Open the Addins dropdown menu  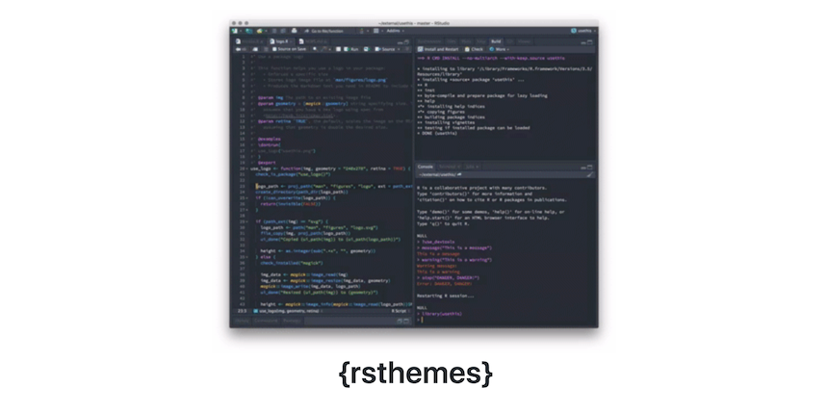[396, 31]
